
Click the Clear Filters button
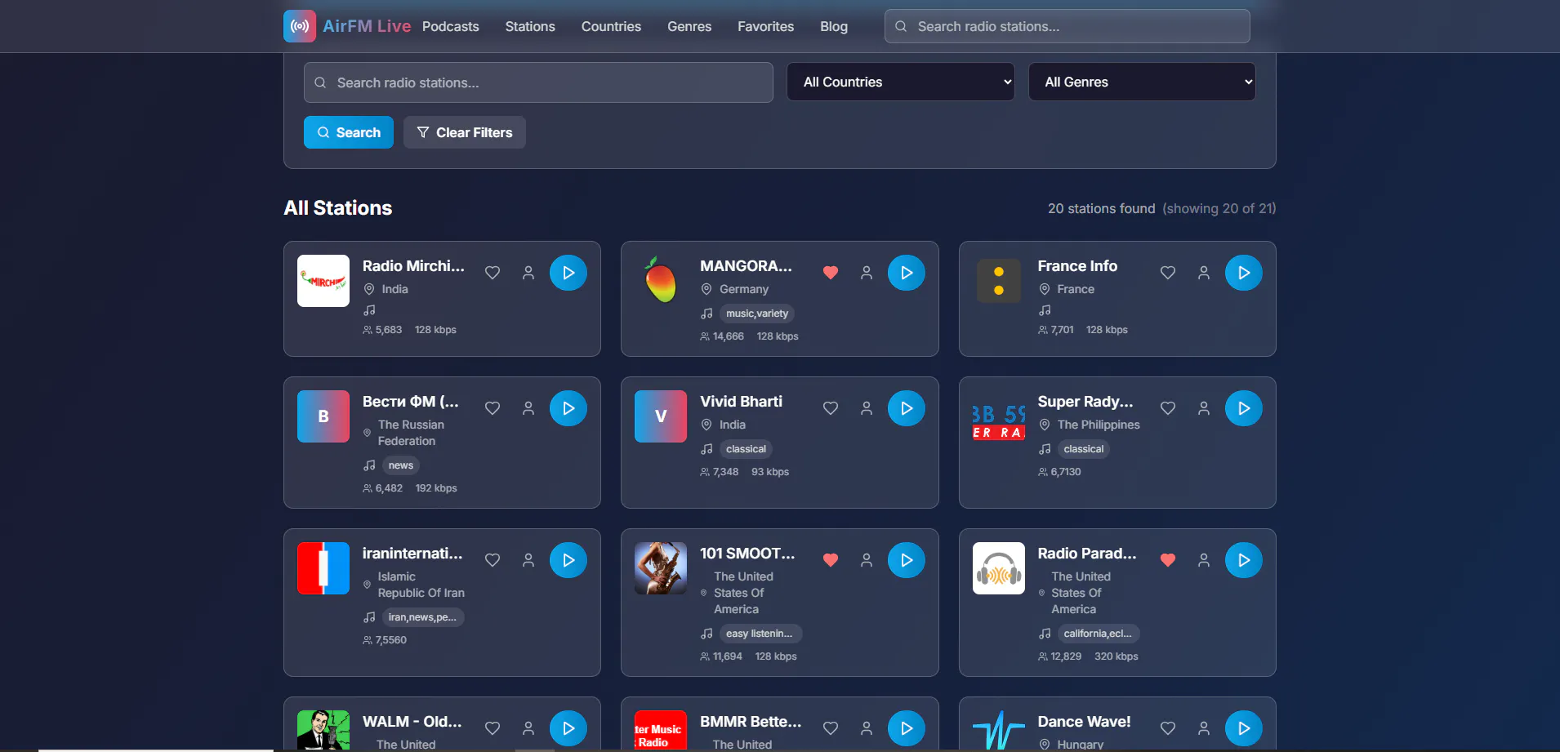[x=465, y=132]
